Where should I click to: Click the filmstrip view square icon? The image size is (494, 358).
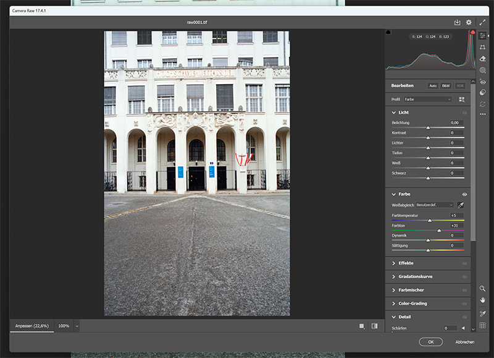(362, 326)
